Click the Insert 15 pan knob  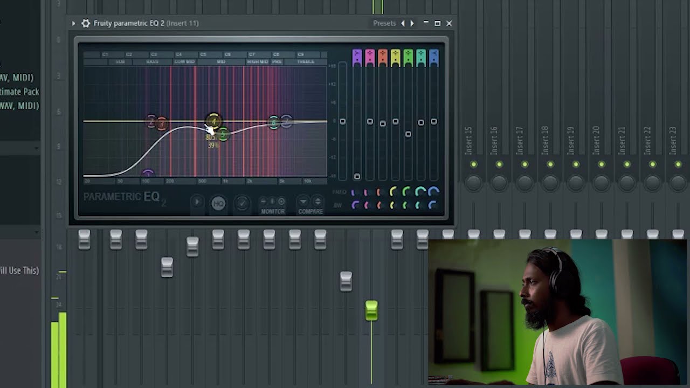point(473,183)
